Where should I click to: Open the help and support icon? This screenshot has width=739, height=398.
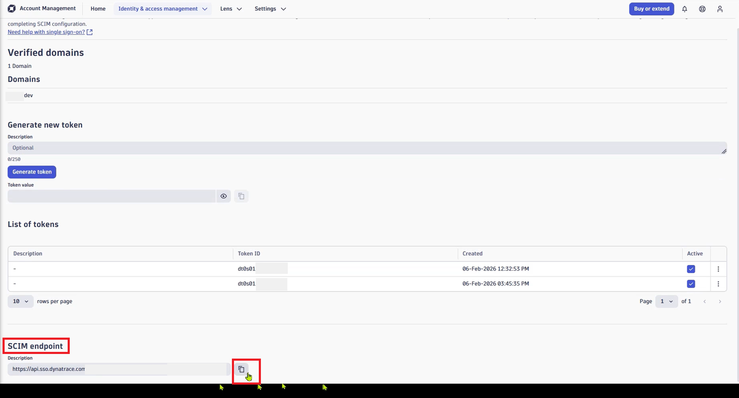702,9
